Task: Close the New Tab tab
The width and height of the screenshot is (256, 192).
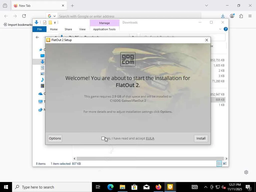Action: coord(63,5)
